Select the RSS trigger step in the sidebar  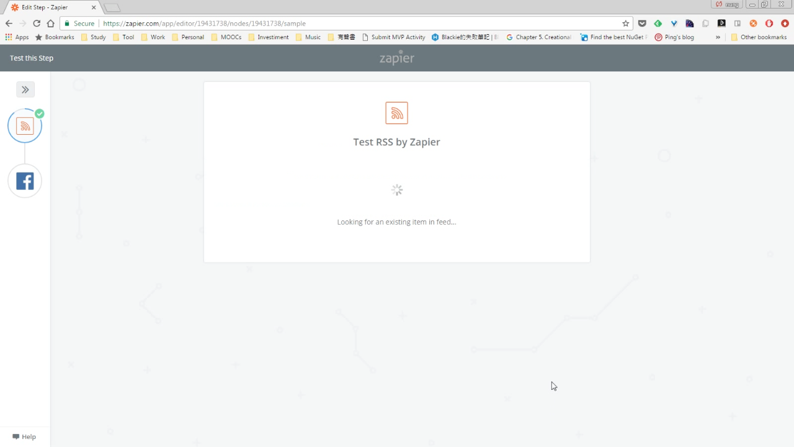(25, 126)
